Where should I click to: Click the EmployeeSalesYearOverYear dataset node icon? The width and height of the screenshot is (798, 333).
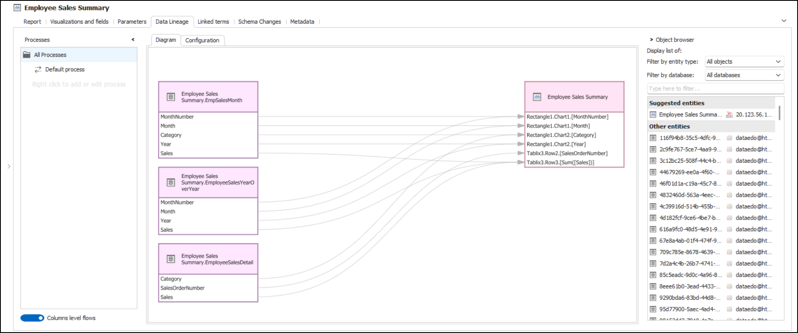click(x=170, y=182)
